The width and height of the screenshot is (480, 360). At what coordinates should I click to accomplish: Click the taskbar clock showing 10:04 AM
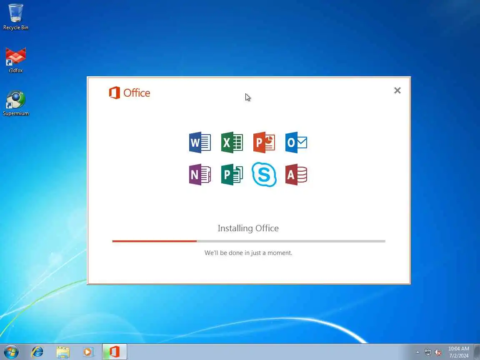pos(459,352)
